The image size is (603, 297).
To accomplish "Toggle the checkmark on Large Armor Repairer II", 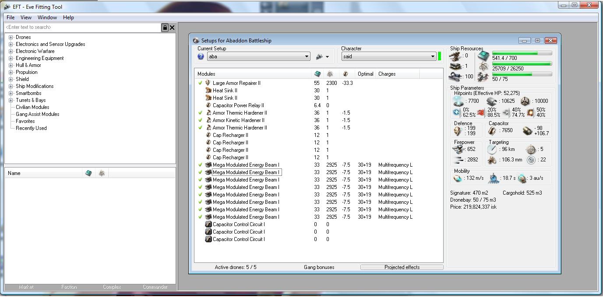I will click(x=200, y=83).
